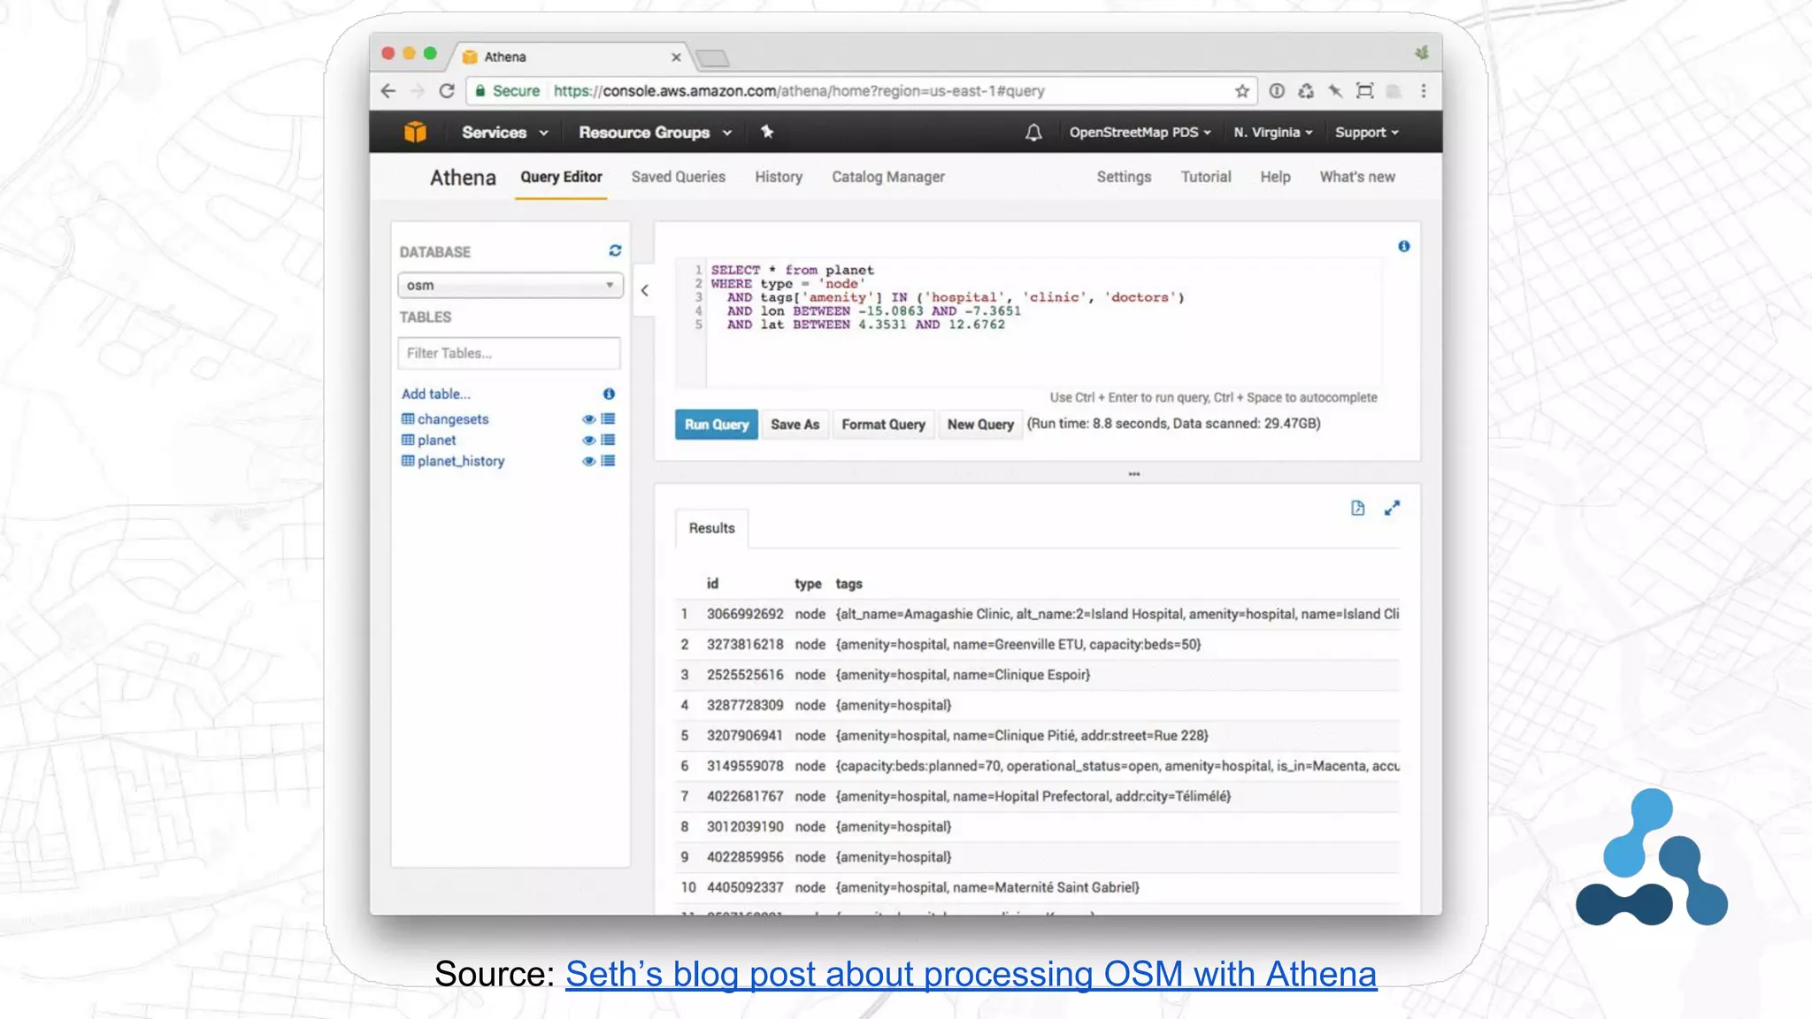The image size is (1812, 1019).
Task: Click in the Filter Tables input field
Action: coord(509,353)
